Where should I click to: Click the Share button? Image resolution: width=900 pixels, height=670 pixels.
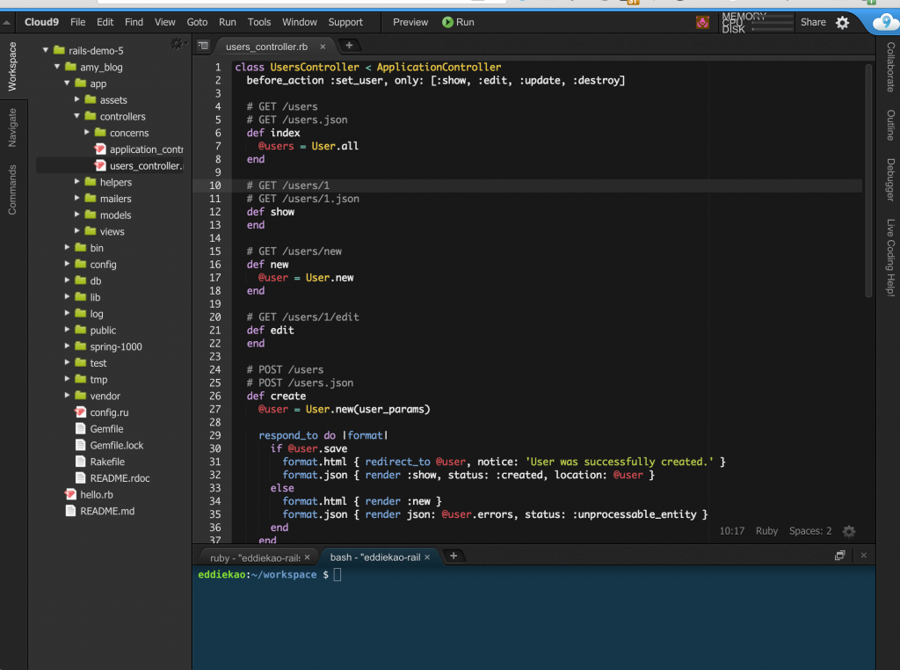point(813,22)
